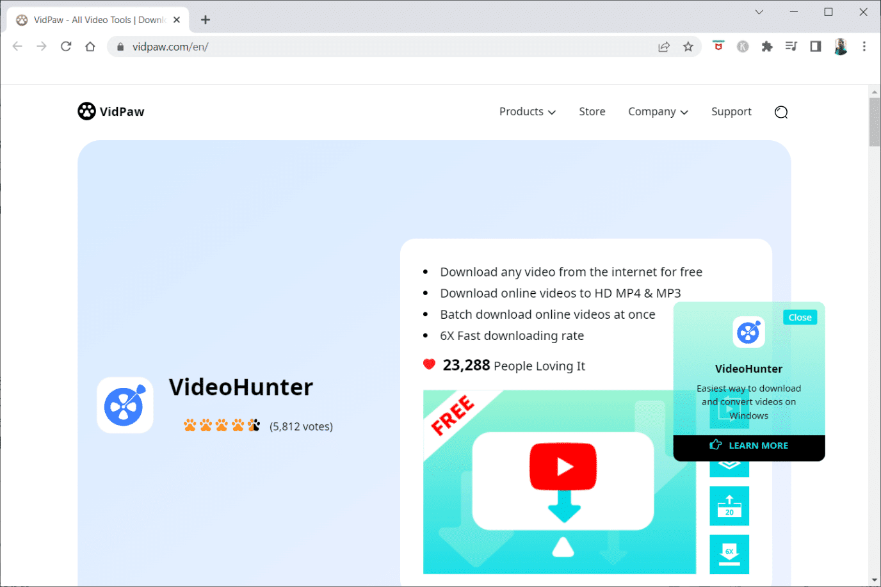The height and width of the screenshot is (587, 881).
Task: Click the red heart icon
Action: (x=429, y=364)
